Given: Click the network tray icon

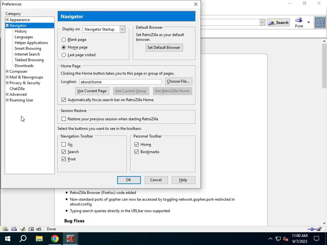Looking at the screenshot, I should point(278,239).
